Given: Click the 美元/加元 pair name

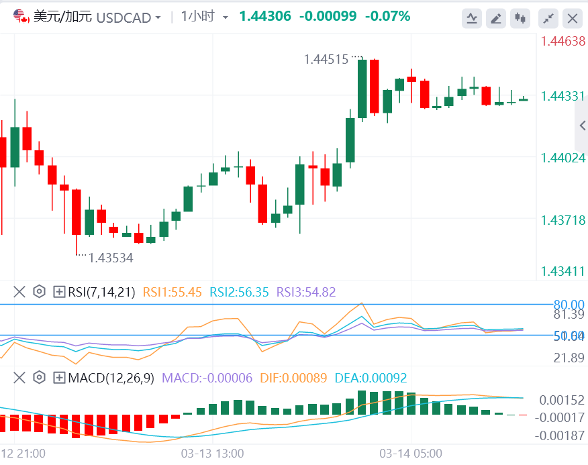Looking at the screenshot, I should coord(62,17).
